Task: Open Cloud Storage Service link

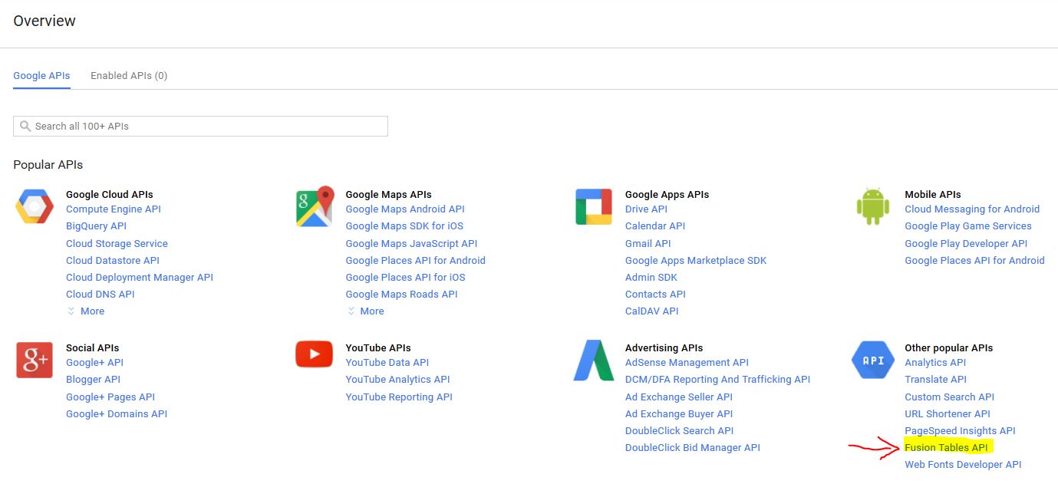Action: (x=117, y=244)
